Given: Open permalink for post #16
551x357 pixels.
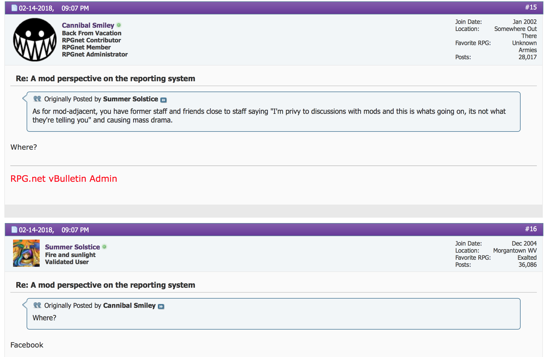Looking at the screenshot, I should (531, 229).
